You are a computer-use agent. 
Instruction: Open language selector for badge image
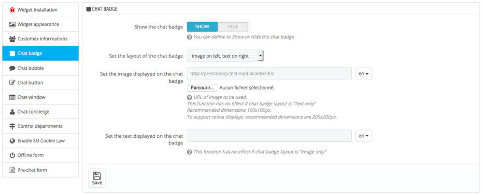click(364, 74)
